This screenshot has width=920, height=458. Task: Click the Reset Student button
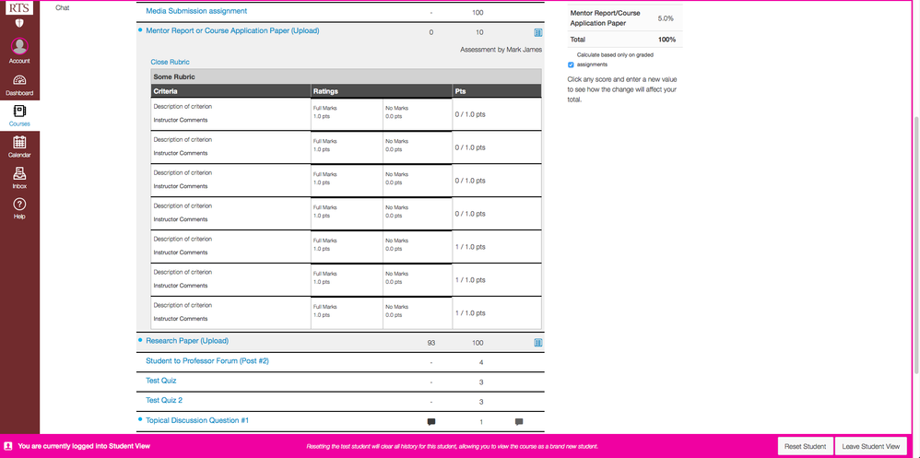pos(805,446)
